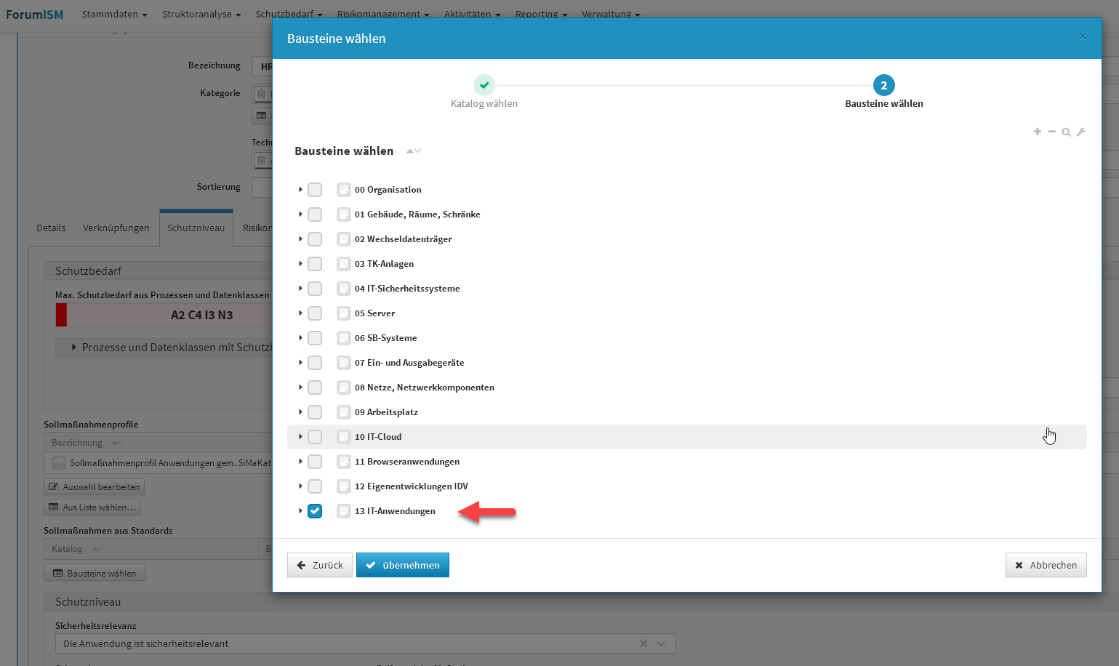Select the Schutzniveau tab
The image size is (1119, 666).
tap(196, 228)
